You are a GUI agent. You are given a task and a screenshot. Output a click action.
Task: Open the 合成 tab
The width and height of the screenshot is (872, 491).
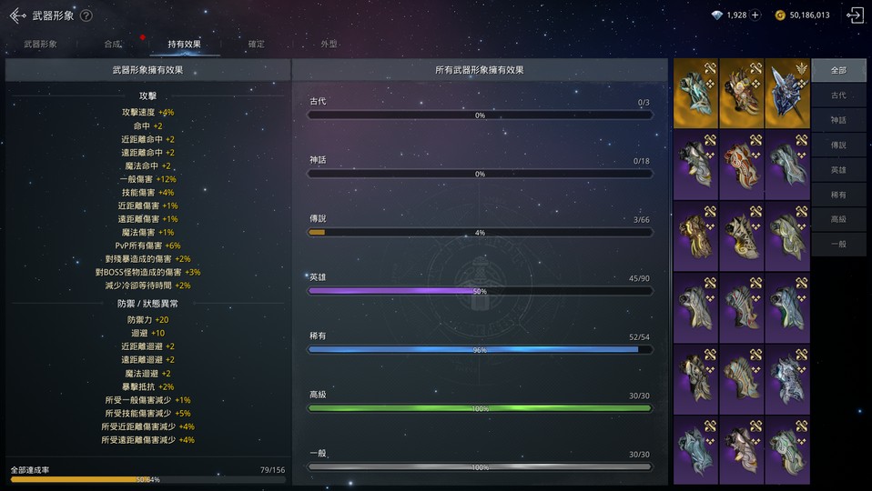pos(112,44)
